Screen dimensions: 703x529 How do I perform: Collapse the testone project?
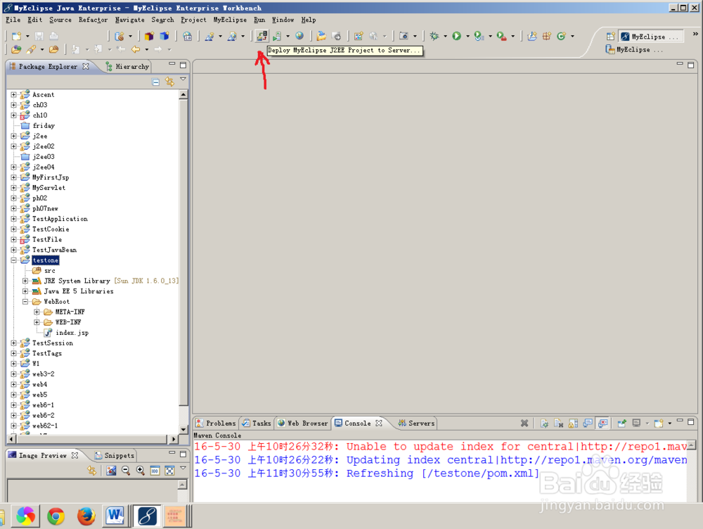[13, 260]
